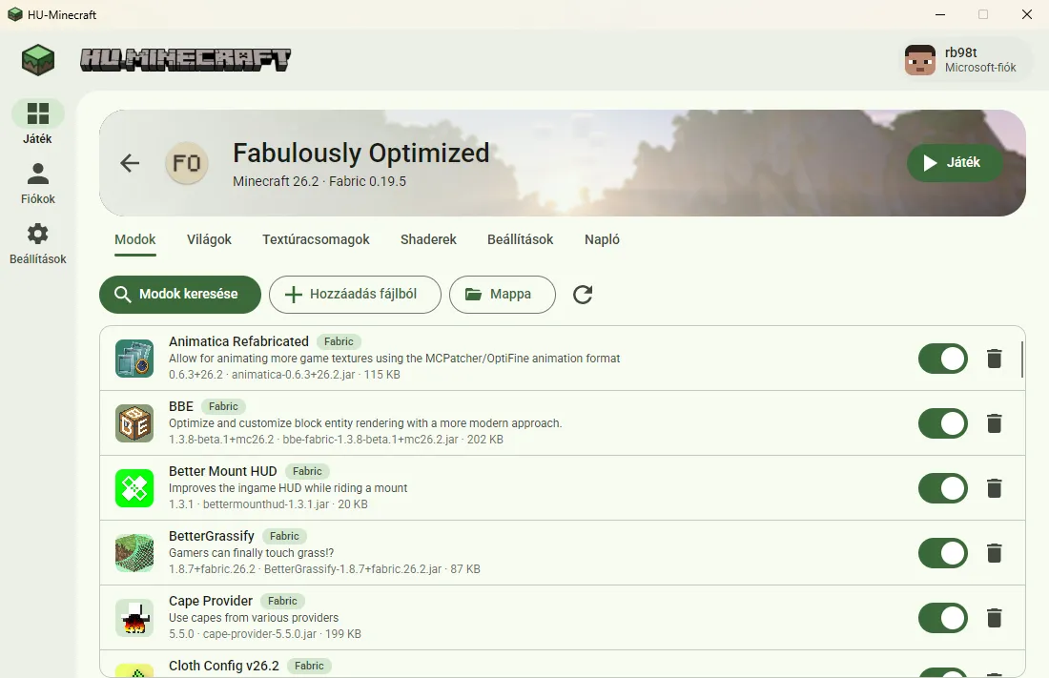The width and height of the screenshot is (1049, 678).
Task: Remove the Better Mount HUD mod
Action: [x=994, y=488]
